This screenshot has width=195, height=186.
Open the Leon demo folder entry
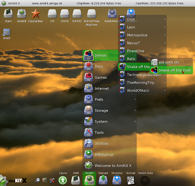[142, 27]
